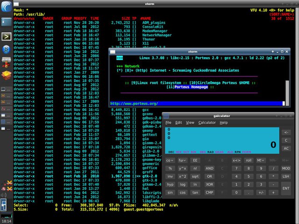Open galculator Help menu
This screenshot has width=299, height=224.
point(223,122)
